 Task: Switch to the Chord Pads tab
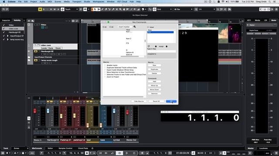[83, 148]
